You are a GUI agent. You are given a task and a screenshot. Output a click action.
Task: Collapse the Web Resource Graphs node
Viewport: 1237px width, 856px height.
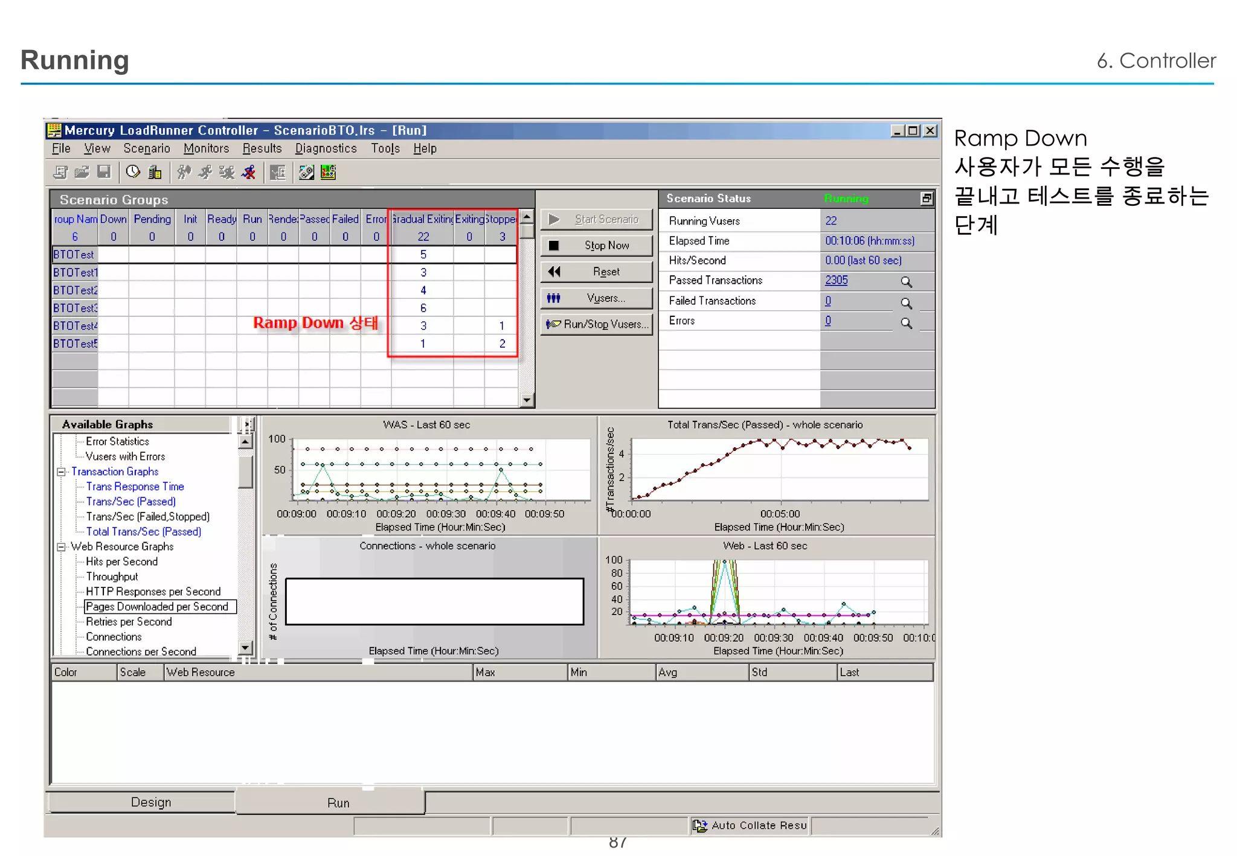pos(61,547)
